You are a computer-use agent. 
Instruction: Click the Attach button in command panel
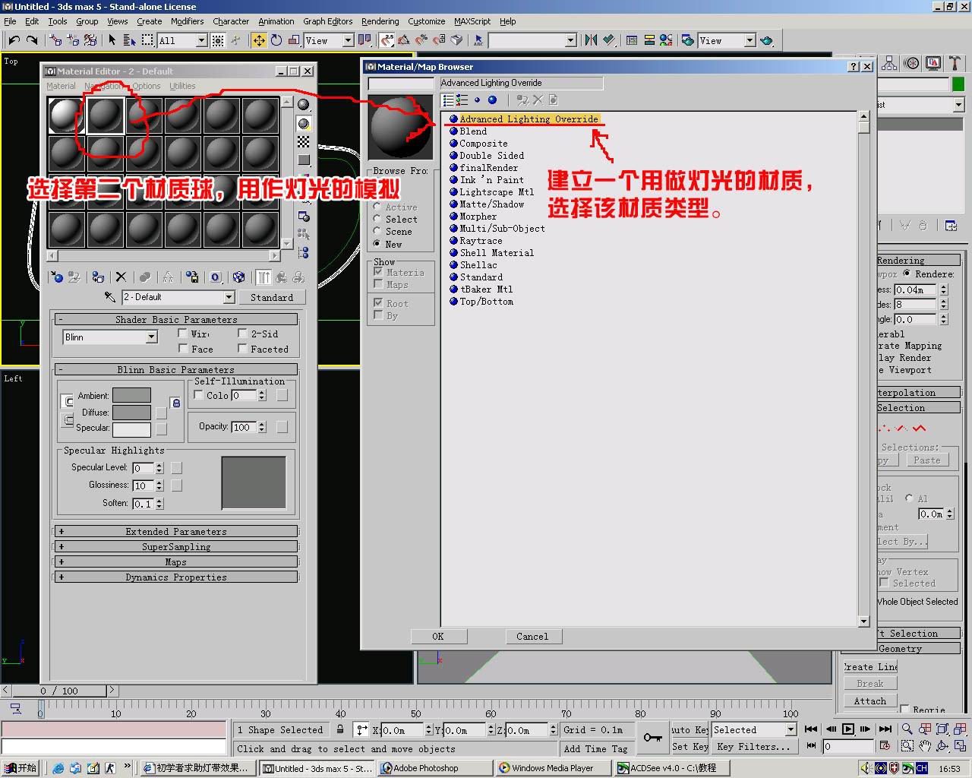click(x=870, y=701)
